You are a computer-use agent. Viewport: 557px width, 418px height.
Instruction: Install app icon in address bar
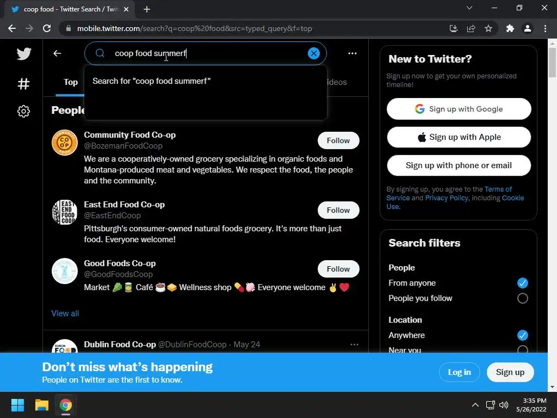[453, 28]
